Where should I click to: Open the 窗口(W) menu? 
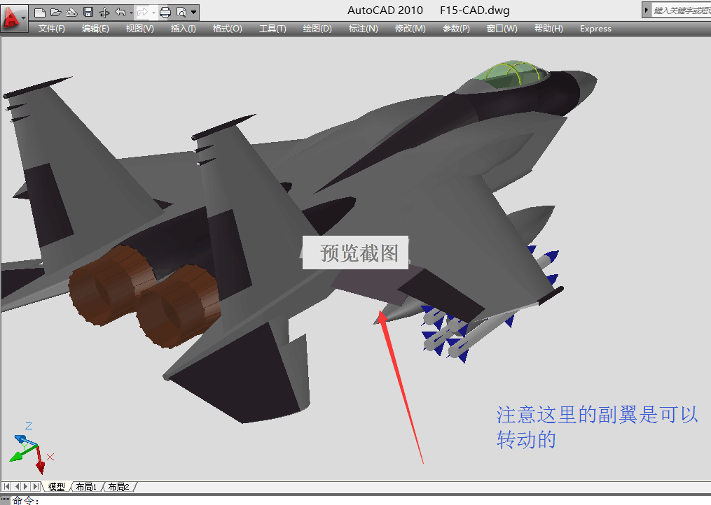click(502, 29)
